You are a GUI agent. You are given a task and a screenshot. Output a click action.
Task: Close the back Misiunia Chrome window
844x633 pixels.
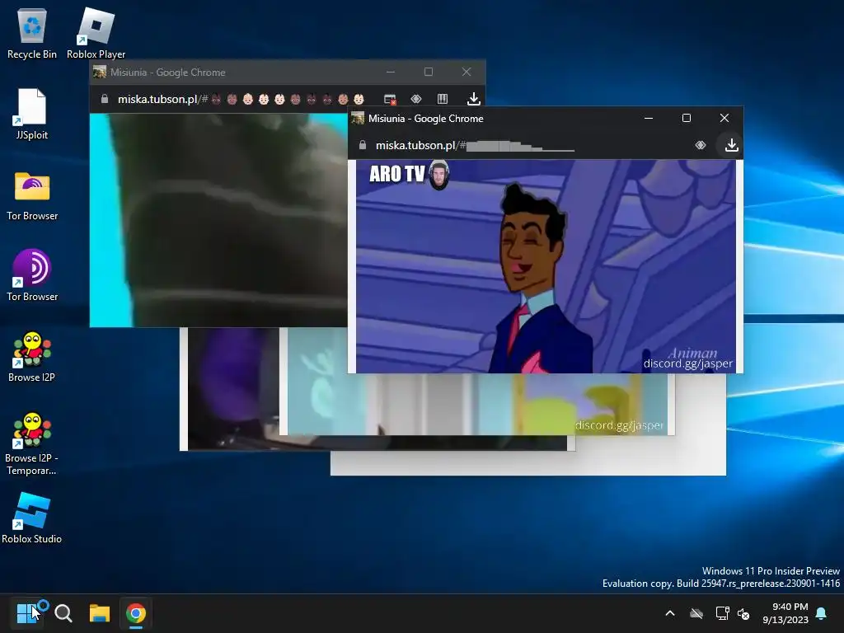pyautogui.click(x=467, y=73)
